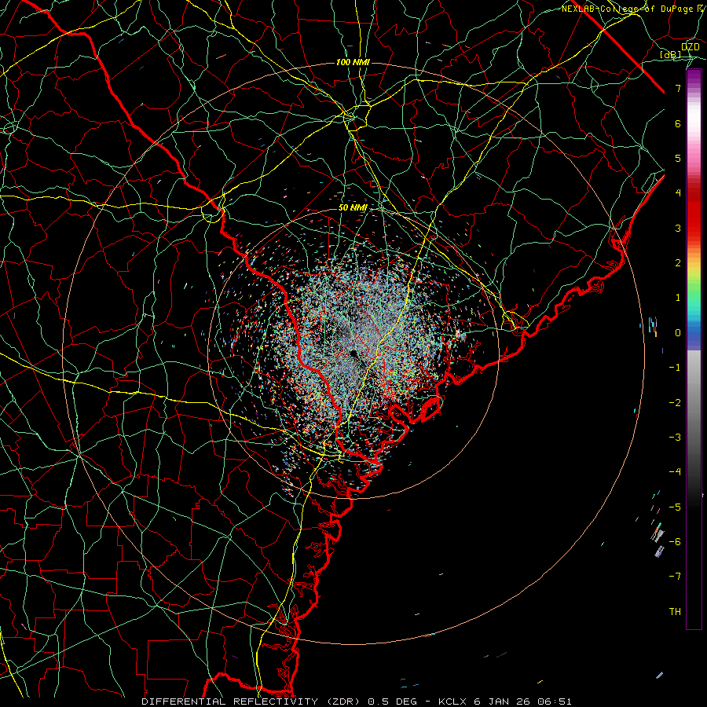Click the "0" value on the color scale
This screenshot has width=707, height=707.
[678, 333]
